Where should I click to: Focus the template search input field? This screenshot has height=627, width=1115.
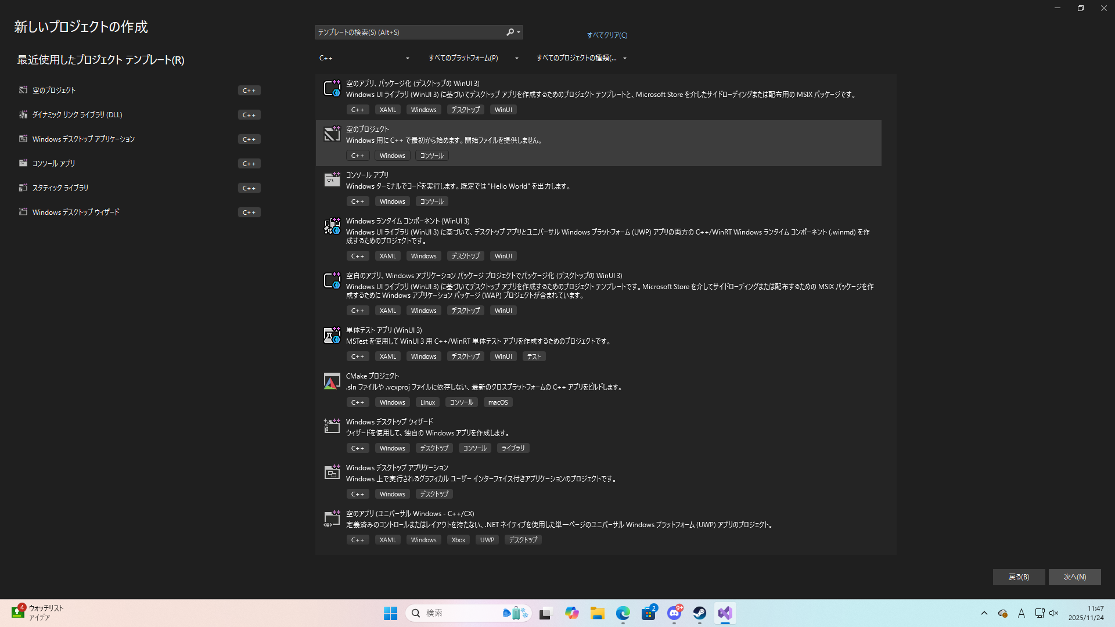click(x=409, y=33)
